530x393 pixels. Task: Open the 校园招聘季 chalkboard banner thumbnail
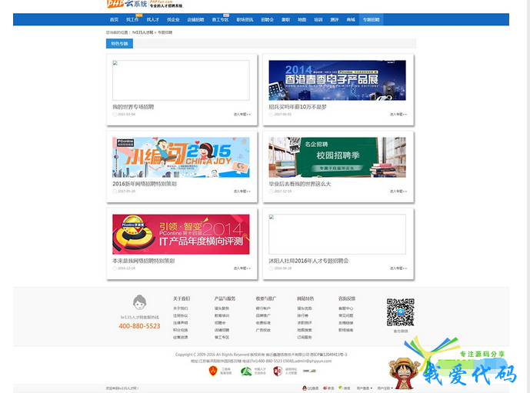click(338, 158)
